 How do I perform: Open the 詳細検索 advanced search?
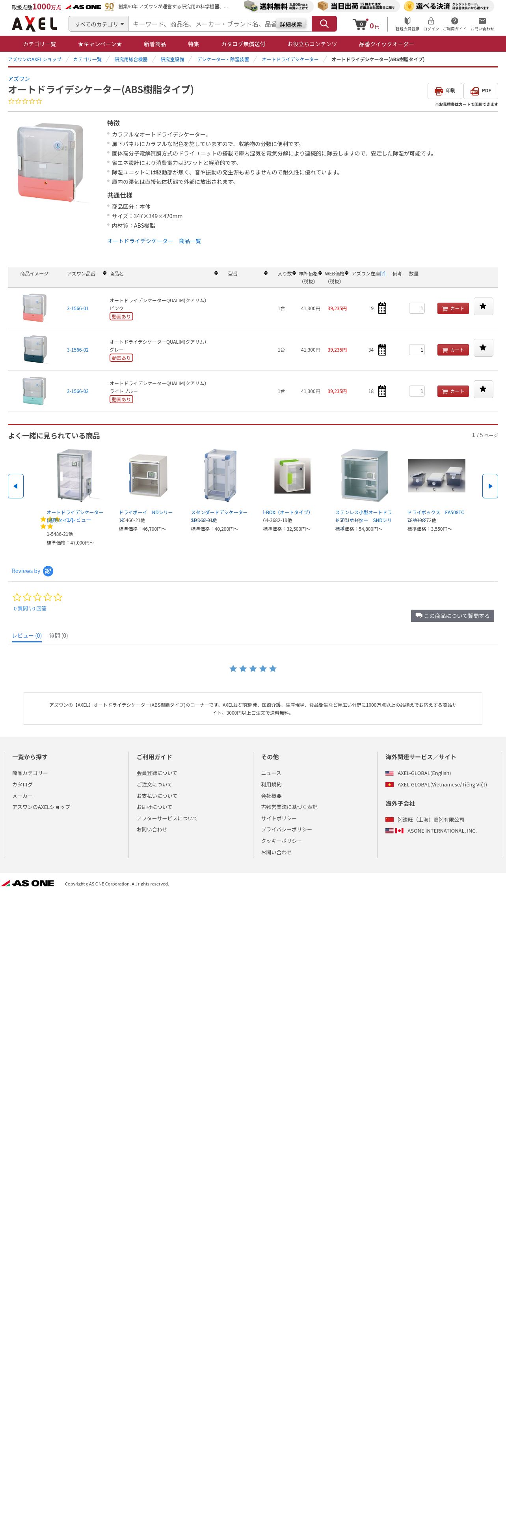[291, 24]
